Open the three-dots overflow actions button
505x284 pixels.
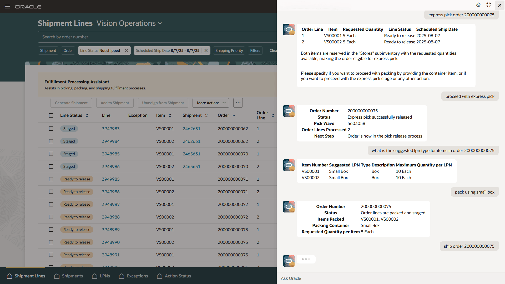238,103
